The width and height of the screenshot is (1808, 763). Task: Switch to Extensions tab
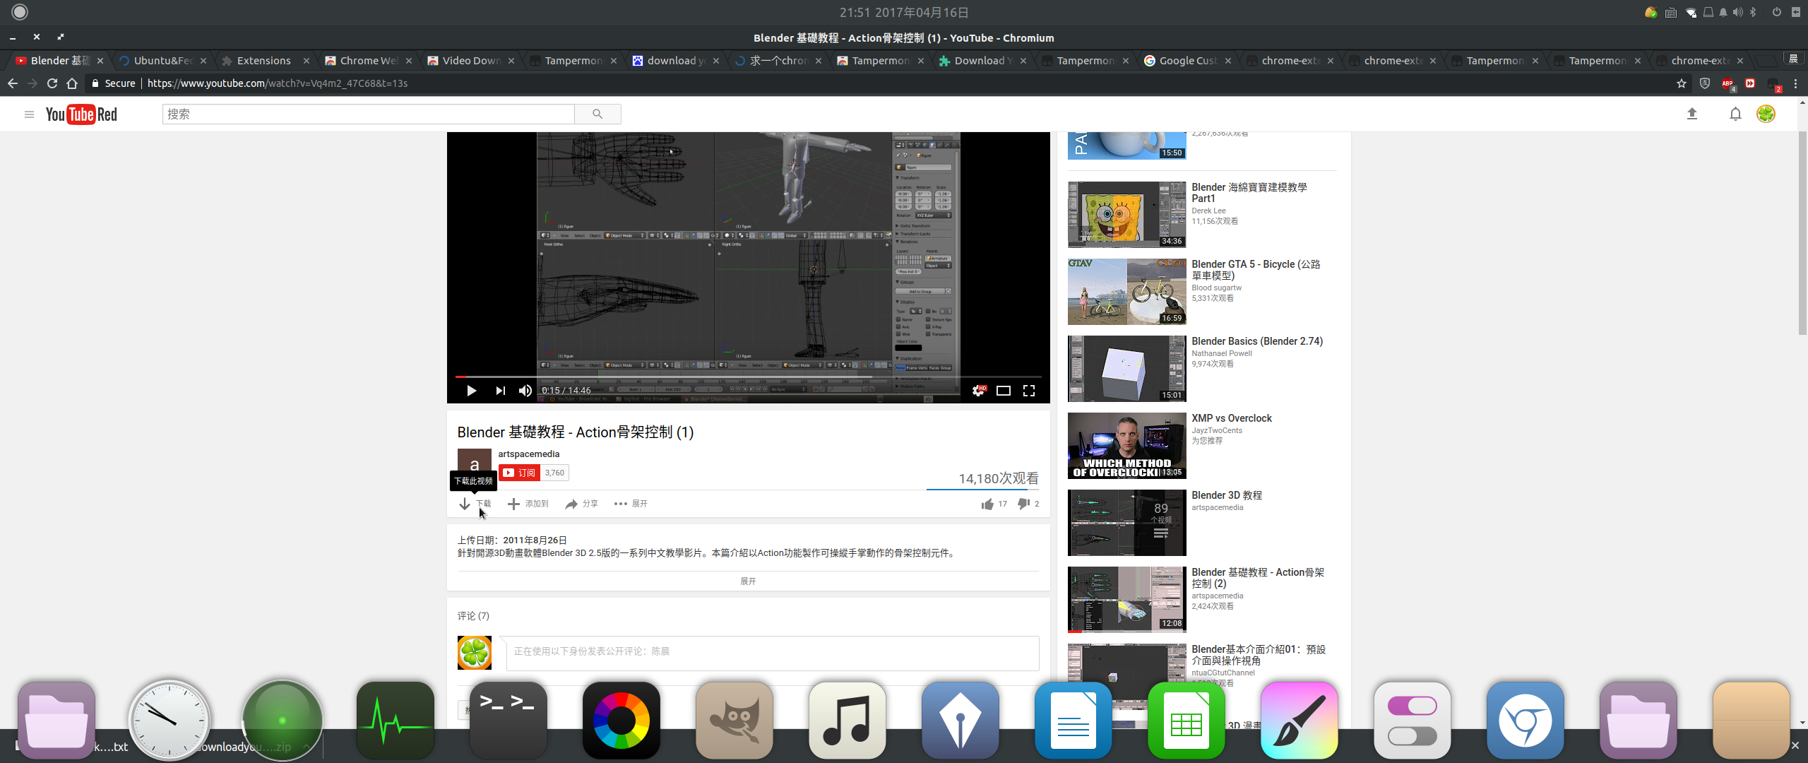click(264, 61)
